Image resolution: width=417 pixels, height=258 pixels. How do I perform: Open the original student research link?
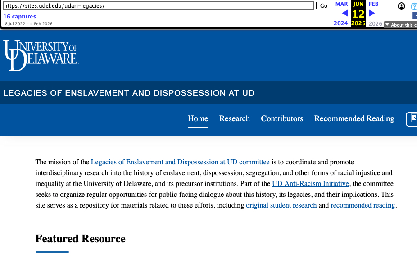[x=281, y=205]
